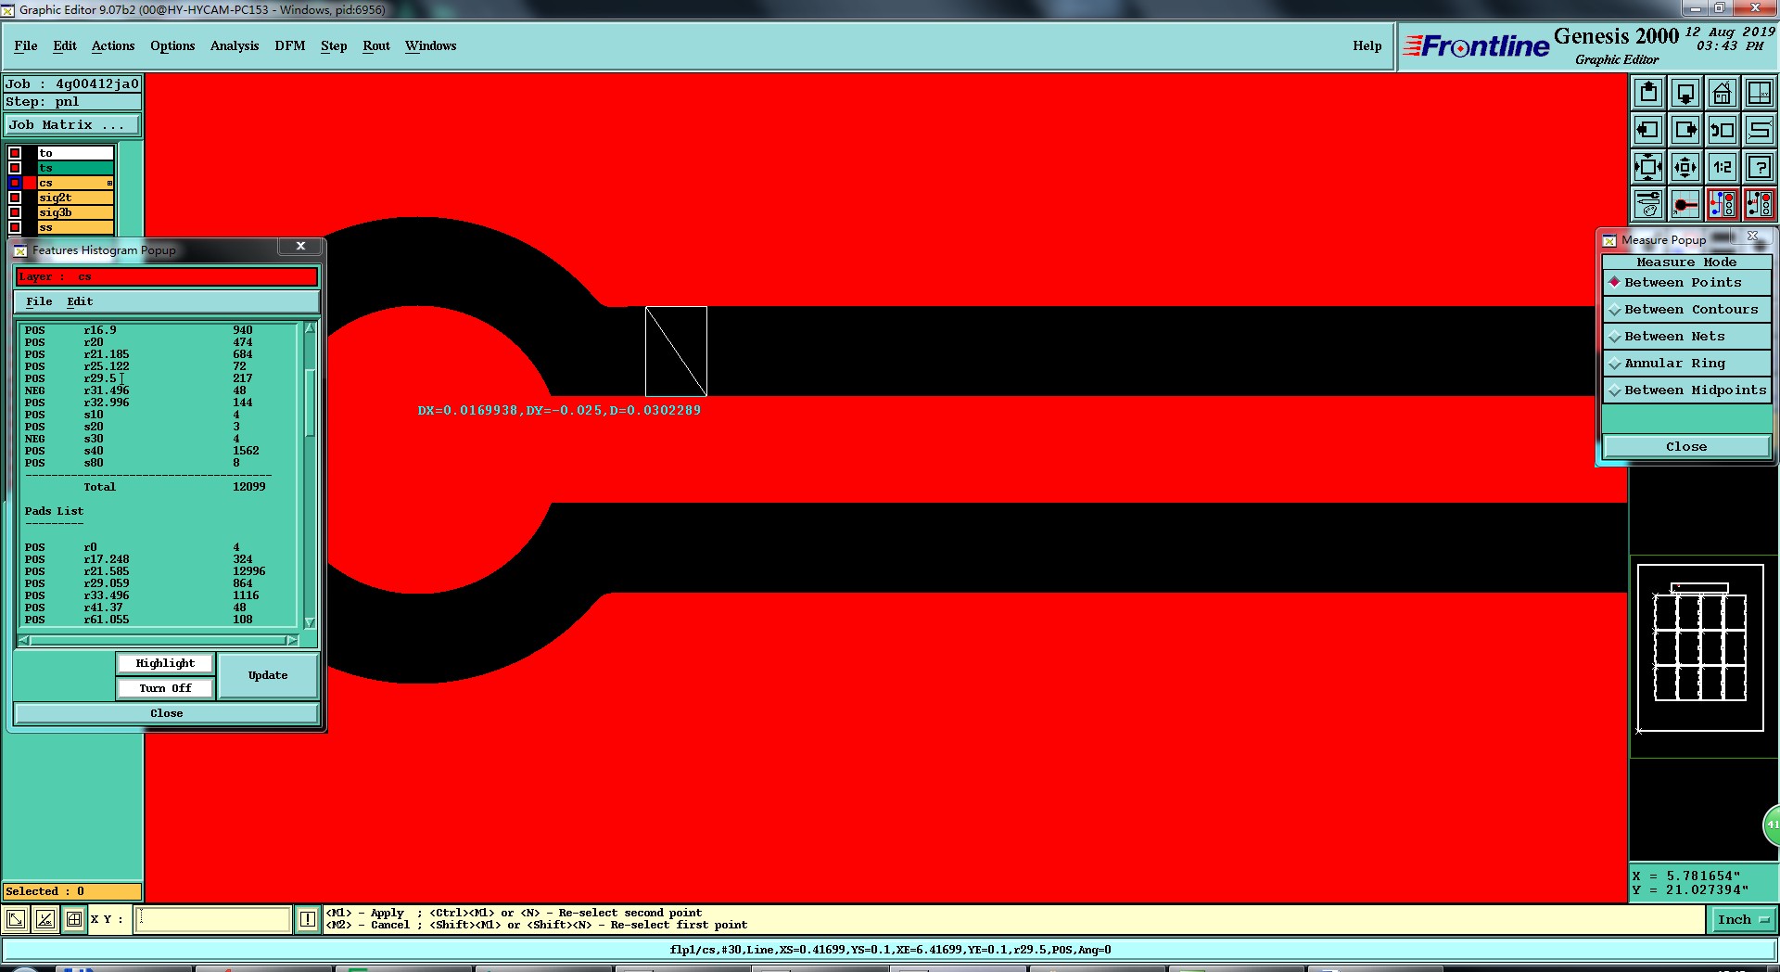This screenshot has height=972, width=1780.
Task: Toggle display of the 'ts' layer
Action: (15, 168)
